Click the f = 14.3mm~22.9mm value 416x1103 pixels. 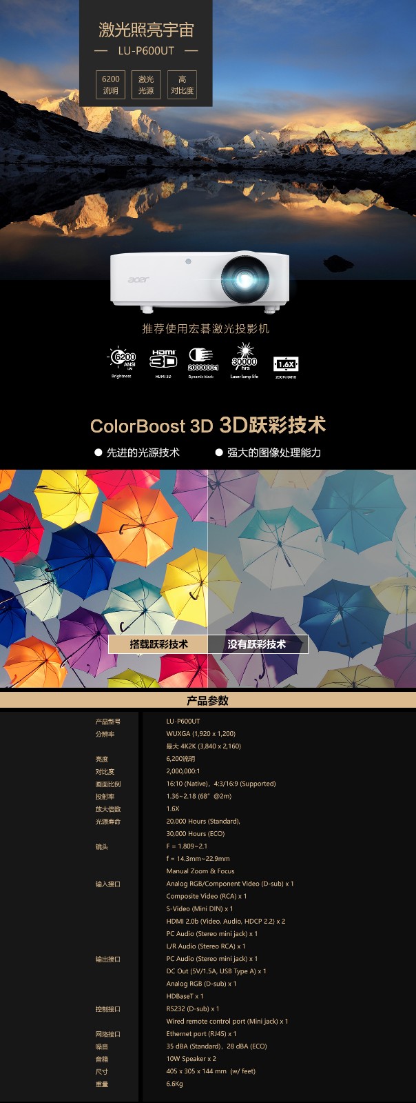coord(198,859)
